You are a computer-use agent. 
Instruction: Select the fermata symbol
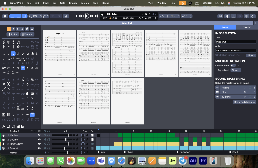[37, 58]
